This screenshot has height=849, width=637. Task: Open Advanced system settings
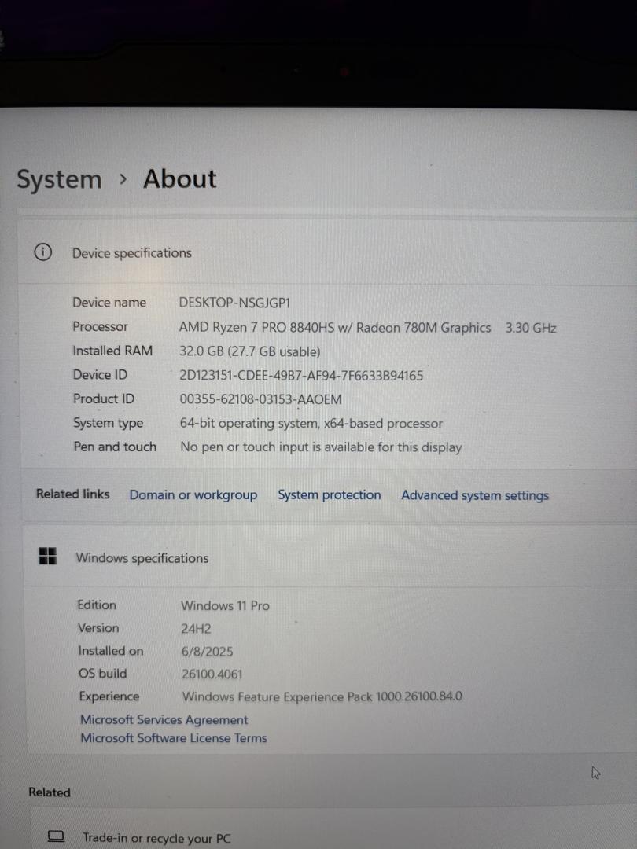(x=475, y=495)
